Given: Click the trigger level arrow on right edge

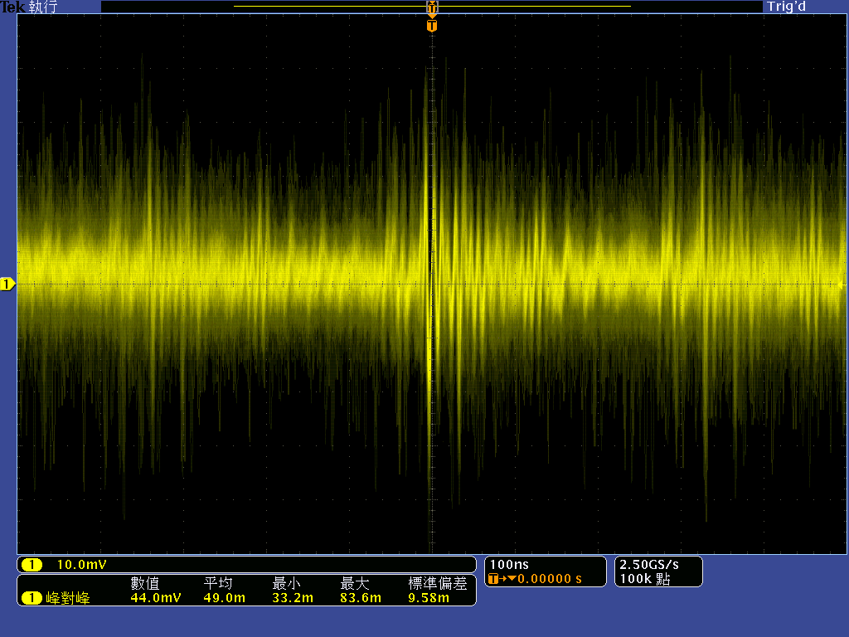Looking at the screenshot, I should [842, 285].
